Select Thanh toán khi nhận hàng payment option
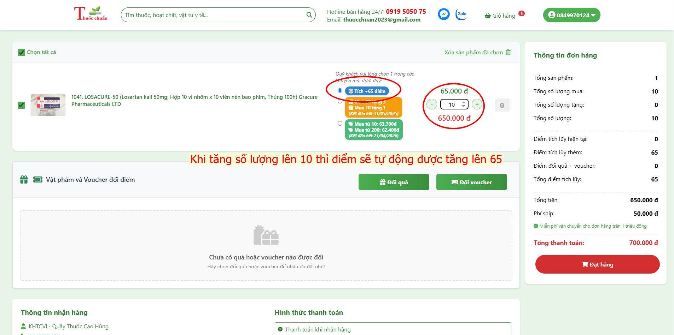Image resolution: width=674 pixels, height=335 pixels. point(280,329)
